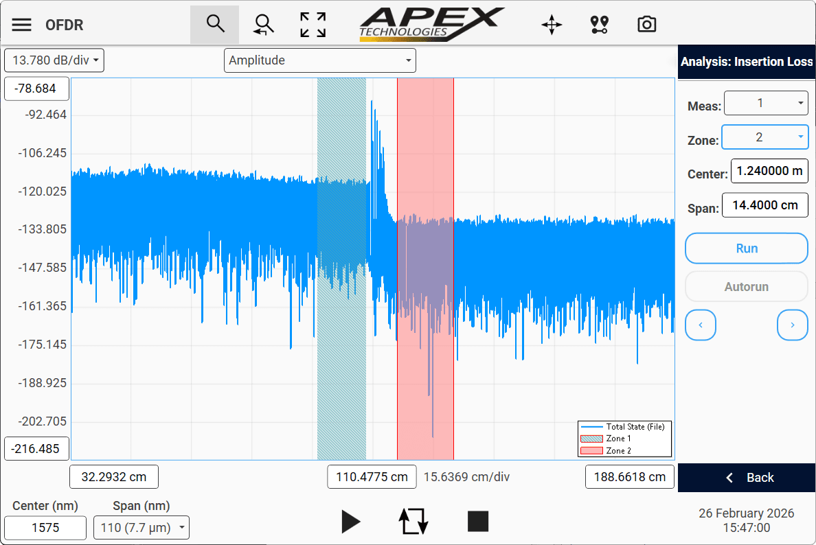The width and height of the screenshot is (816, 545).
Task: Go Back from the analysis panel
Action: [747, 478]
